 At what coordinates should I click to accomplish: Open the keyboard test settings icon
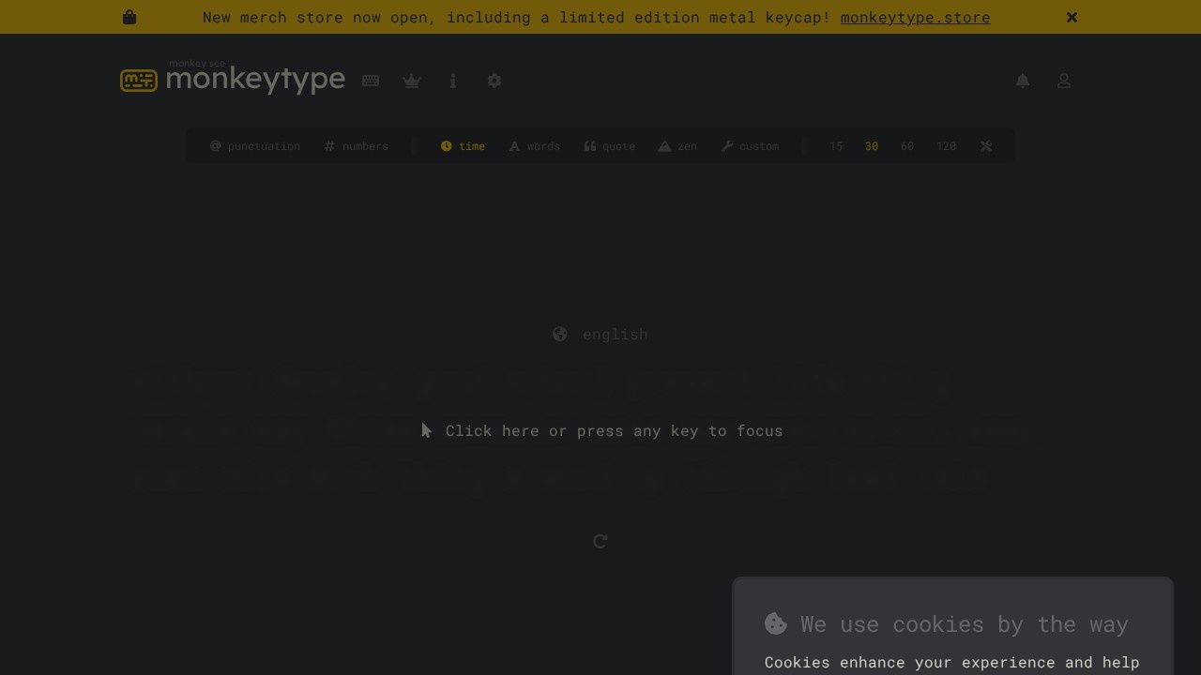[x=370, y=81]
